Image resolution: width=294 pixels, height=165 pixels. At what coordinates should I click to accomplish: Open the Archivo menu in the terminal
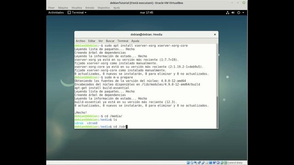[80, 41]
